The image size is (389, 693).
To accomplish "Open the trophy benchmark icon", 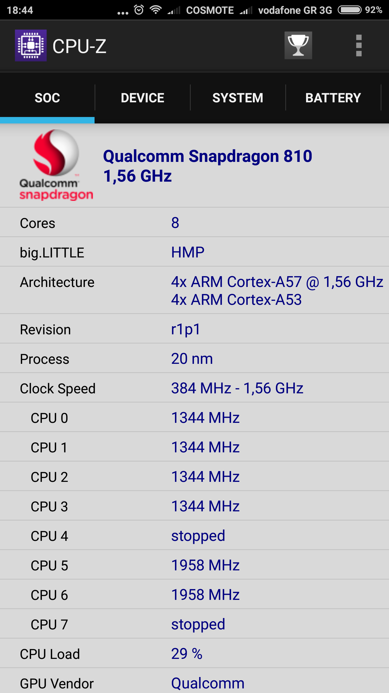I will (298, 45).
